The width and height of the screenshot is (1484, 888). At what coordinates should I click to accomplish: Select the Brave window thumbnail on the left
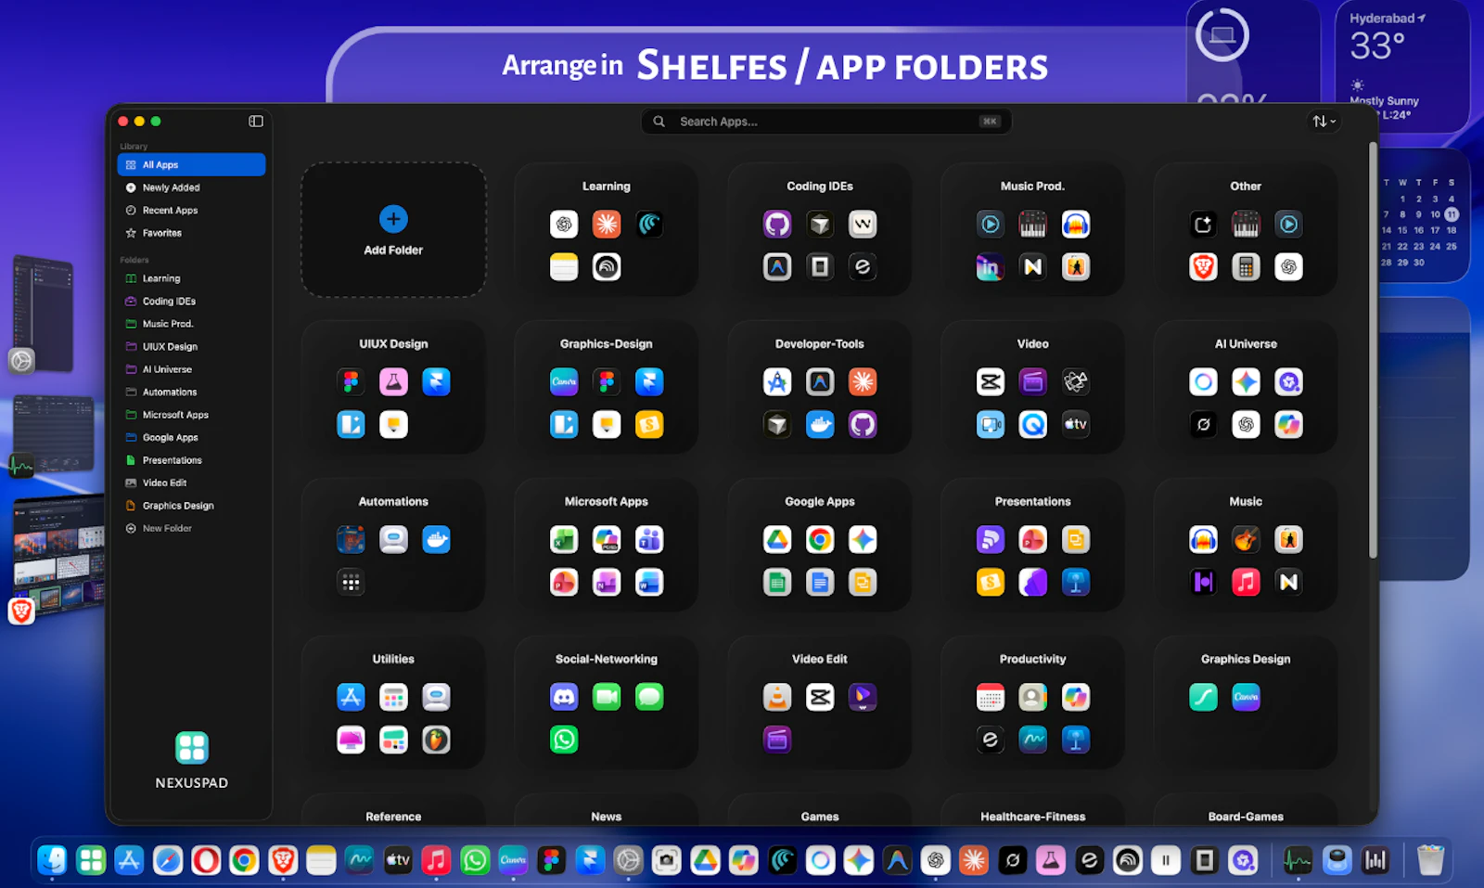[x=58, y=557]
